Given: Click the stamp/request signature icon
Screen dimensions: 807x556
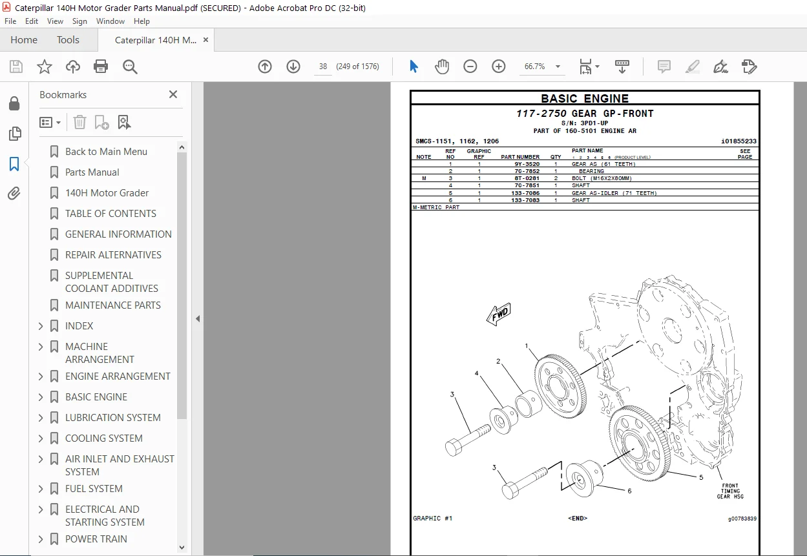Looking at the screenshot, I should pos(749,67).
